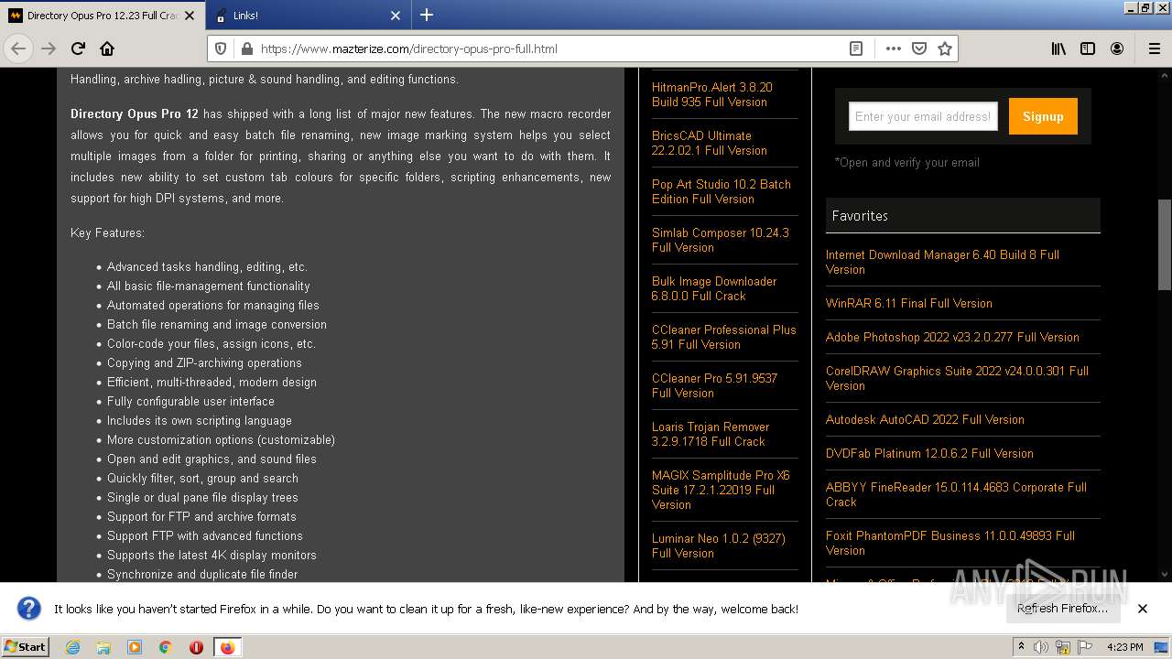Click the page vertical scrollbar

click(1165, 245)
